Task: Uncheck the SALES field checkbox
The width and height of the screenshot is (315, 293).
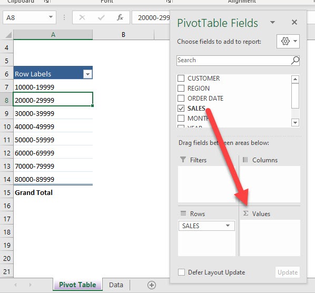Action: tap(181, 109)
